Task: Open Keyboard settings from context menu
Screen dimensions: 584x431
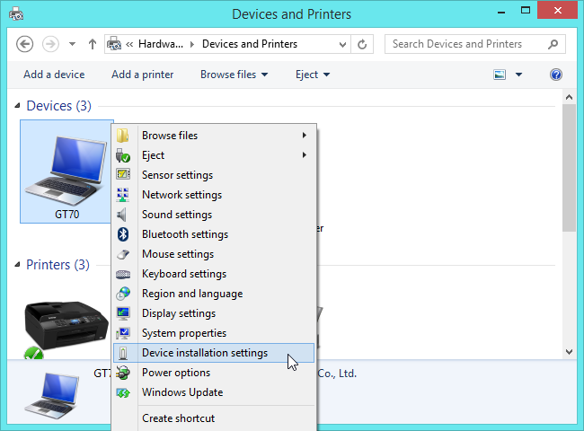Action: 183,274
